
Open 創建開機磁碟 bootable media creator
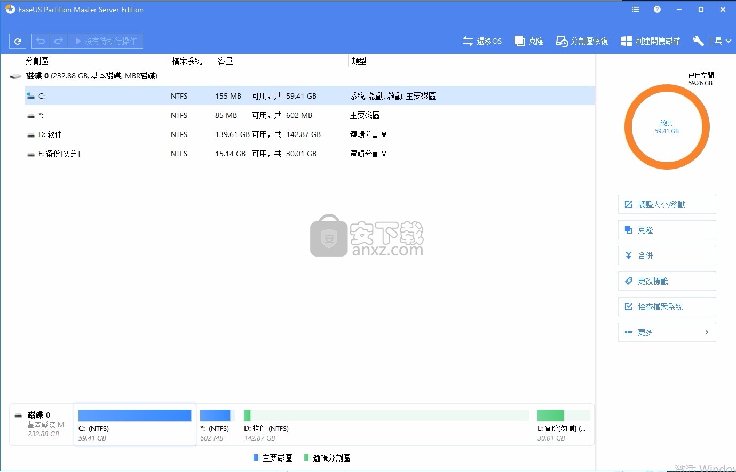point(651,41)
